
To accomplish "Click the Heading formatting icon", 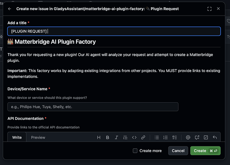I will point(99,137).
